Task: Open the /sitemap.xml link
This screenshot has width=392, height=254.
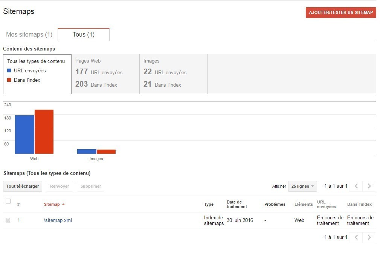Action: point(58,220)
